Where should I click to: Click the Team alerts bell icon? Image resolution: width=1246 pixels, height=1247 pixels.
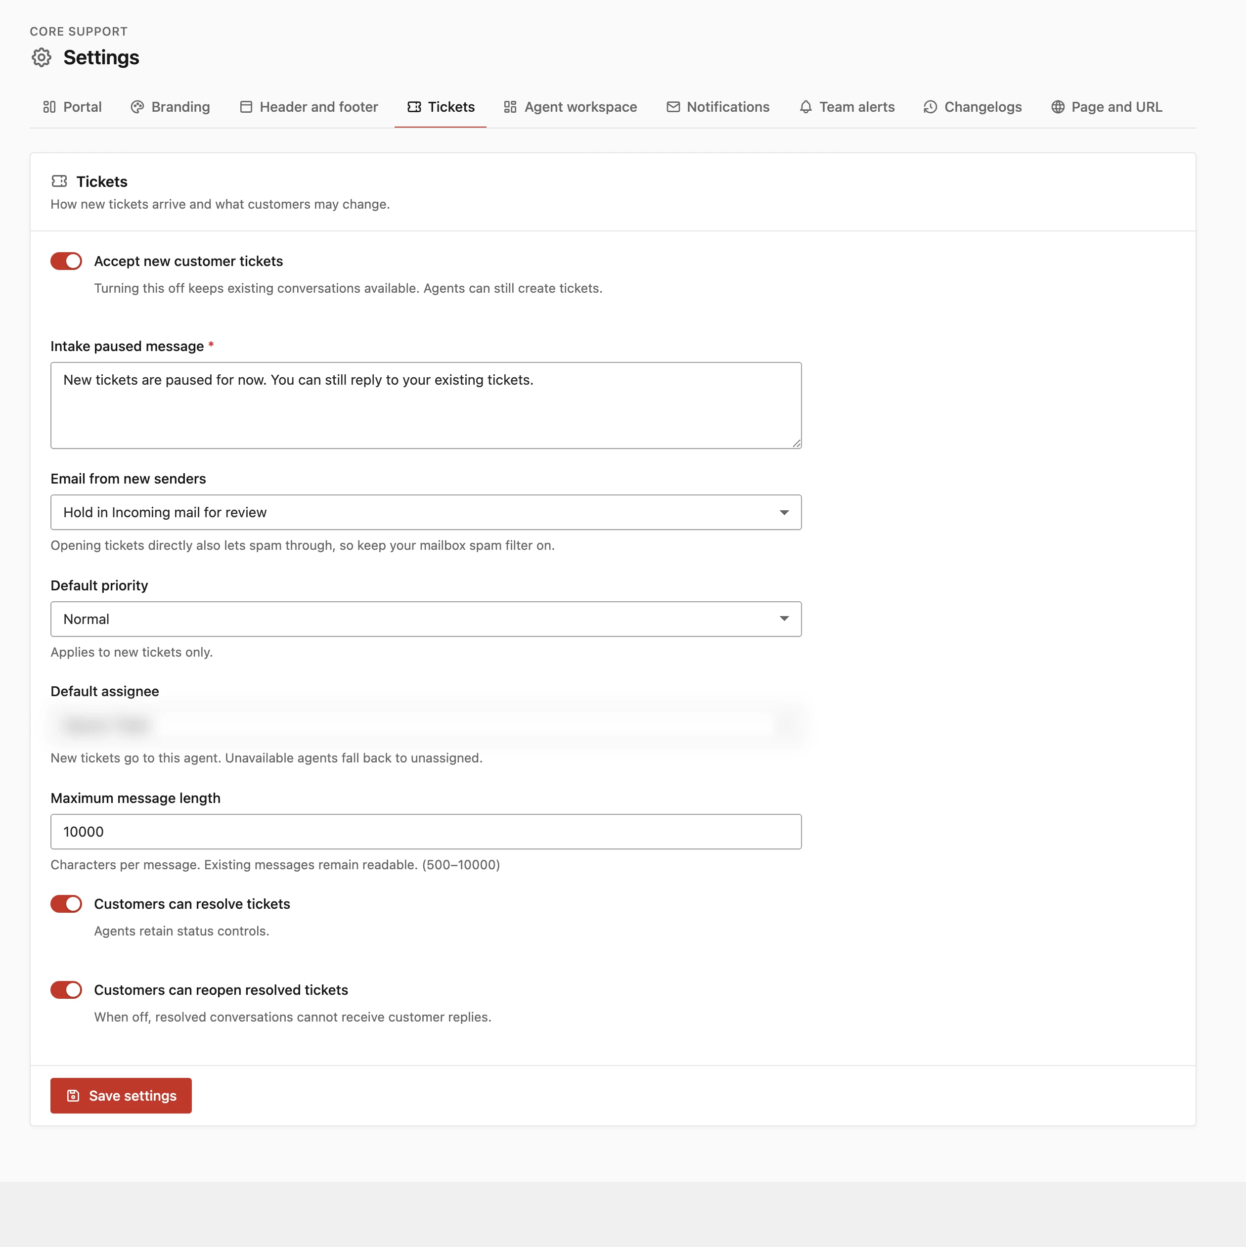pos(806,107)
